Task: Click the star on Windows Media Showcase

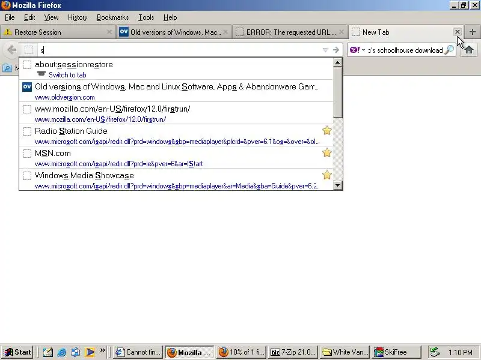Action: click(x=327, y=175)
